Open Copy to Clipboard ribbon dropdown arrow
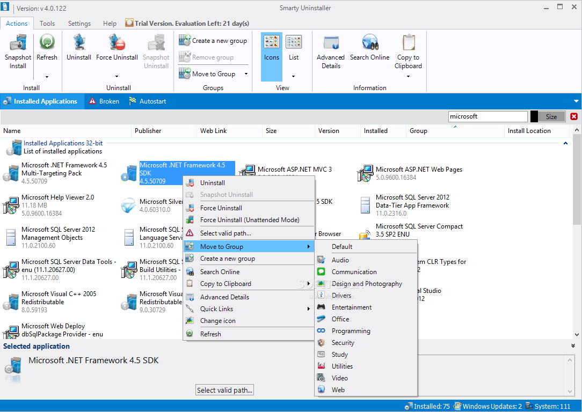 (408, 76)
